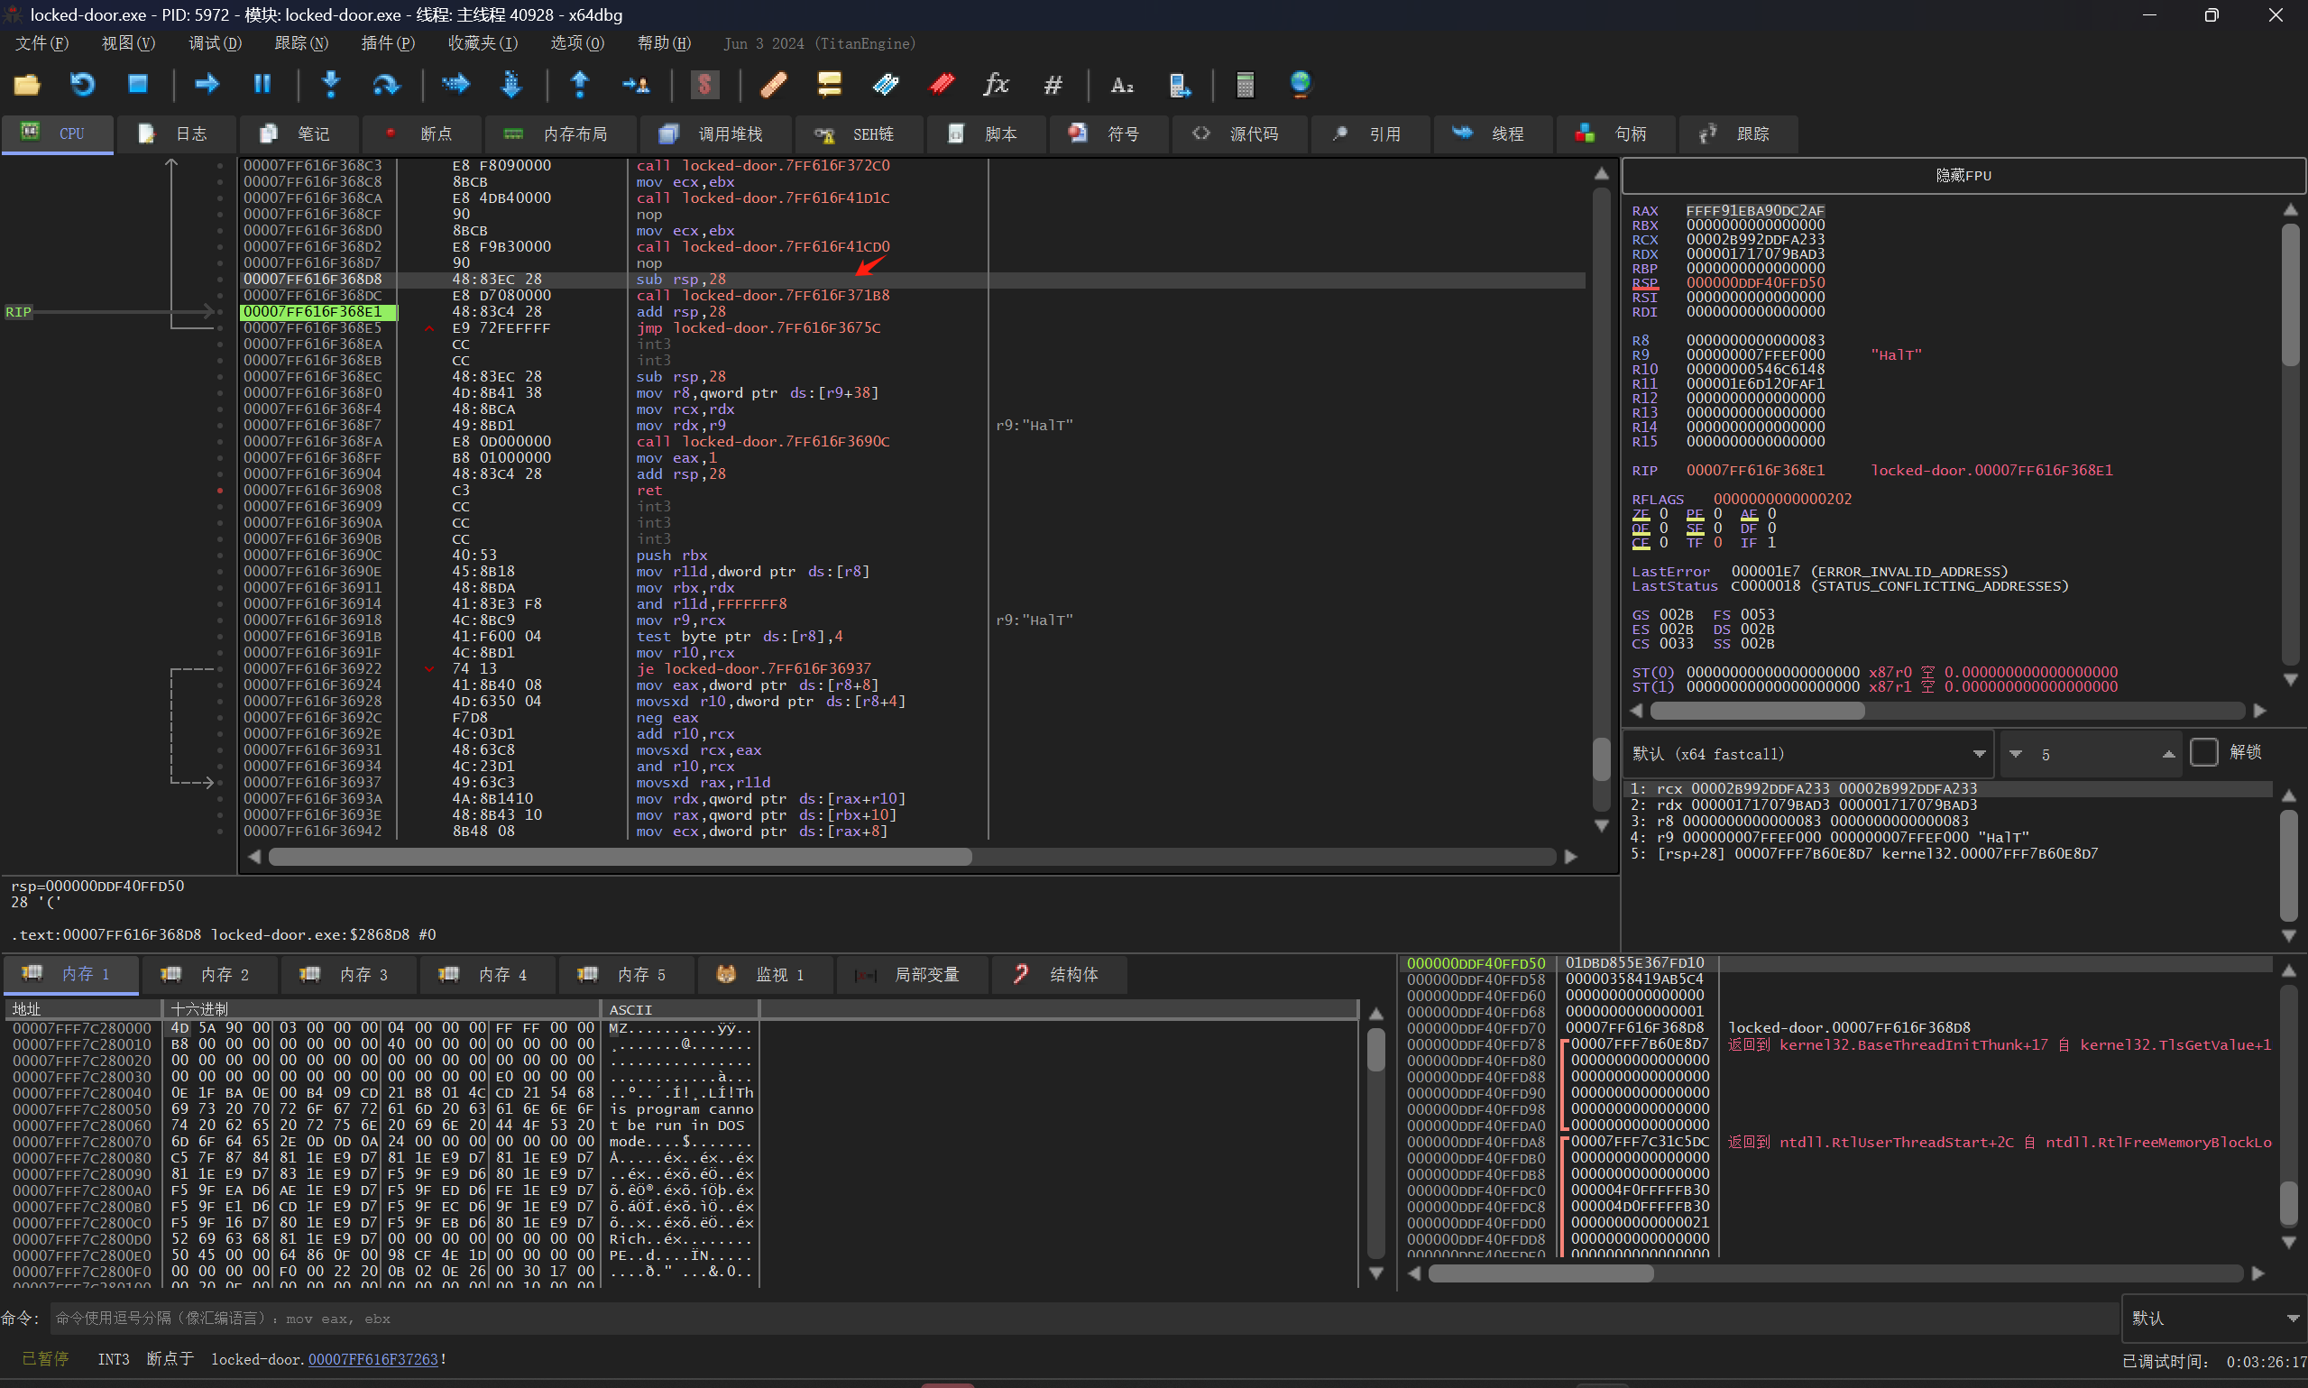Restart the debugged program via restart icon
The height and width of the screenshot is (1388, 2308).
pos(82,85)
